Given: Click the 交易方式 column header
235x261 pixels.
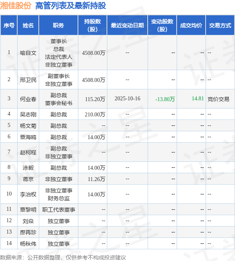Looking at the screenshot, I should click(220, 25).
